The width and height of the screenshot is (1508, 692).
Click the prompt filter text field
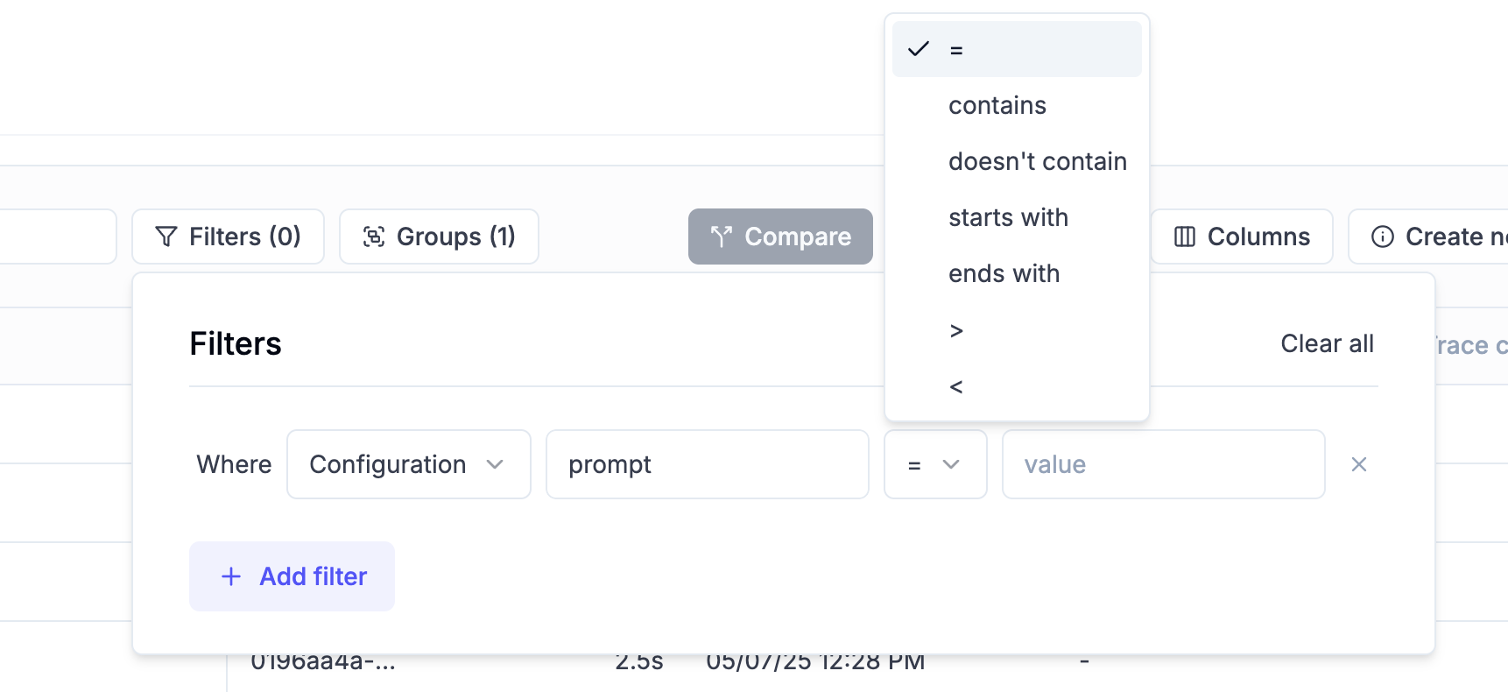coord(707,464)
